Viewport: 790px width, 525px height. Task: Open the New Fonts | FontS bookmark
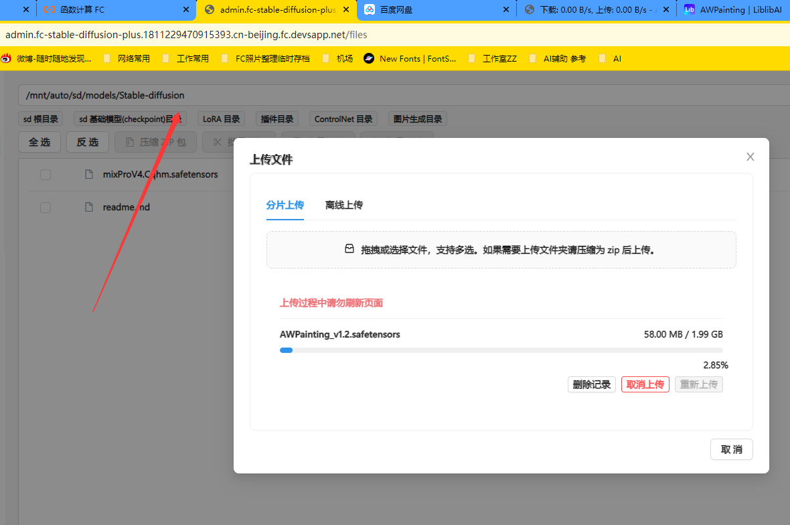(410, 59)
